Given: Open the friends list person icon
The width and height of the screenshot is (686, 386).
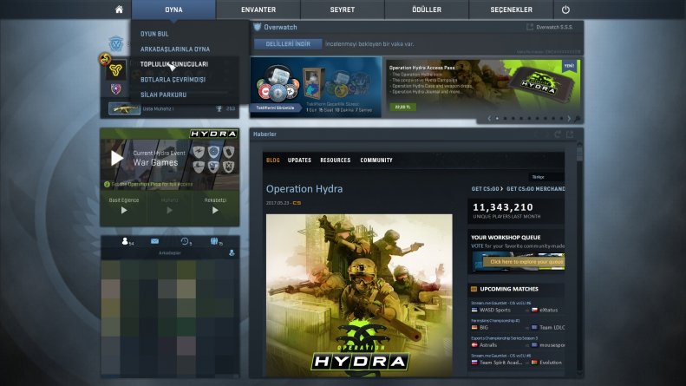Looking at the screenshot, I should coord(126,241).
